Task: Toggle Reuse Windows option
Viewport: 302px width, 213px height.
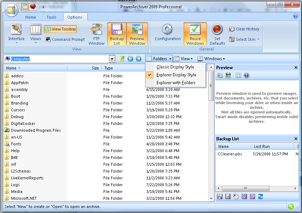Action: click(x=195, y=34)
